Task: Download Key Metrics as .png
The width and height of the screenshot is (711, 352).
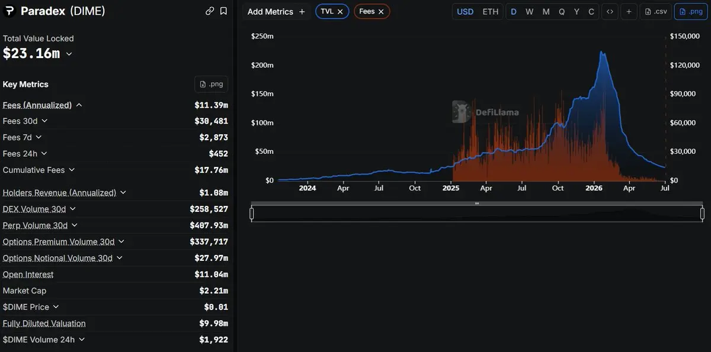Action: [x=211, y=84]
